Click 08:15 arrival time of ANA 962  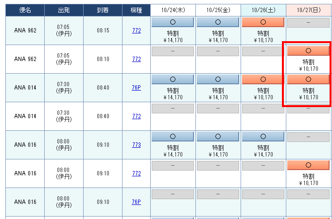click(x=103, y=31)
